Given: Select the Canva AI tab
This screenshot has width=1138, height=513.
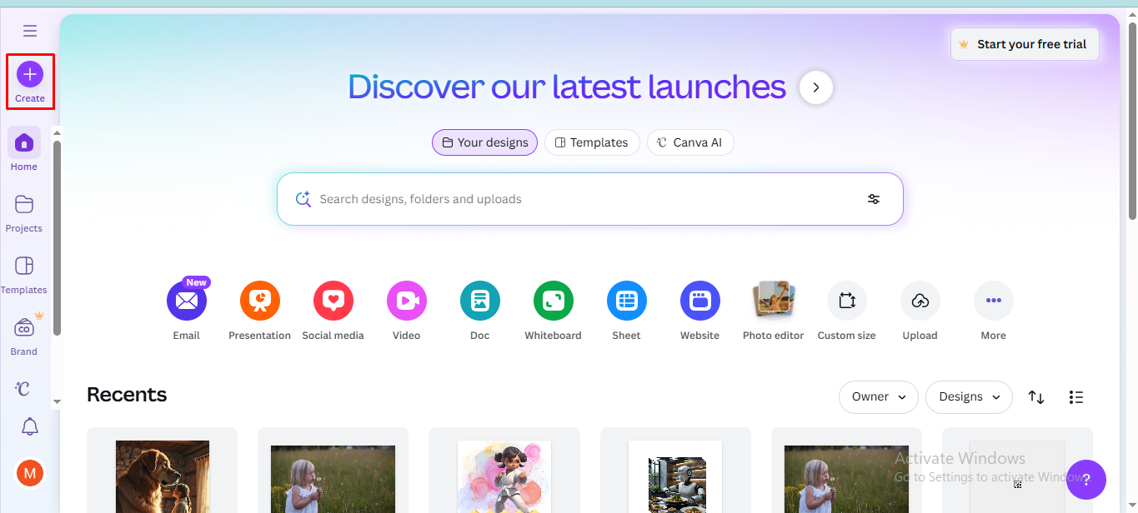Looking at the screenshot, I should [x=690, y=142].
